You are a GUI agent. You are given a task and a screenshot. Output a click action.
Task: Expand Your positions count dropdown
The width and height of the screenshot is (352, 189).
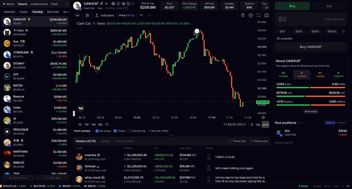300,123
